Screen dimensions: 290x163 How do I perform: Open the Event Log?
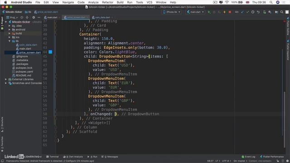[248, 157]
